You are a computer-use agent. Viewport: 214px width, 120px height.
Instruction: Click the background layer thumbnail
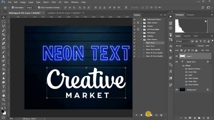click(x=182, y=90)
